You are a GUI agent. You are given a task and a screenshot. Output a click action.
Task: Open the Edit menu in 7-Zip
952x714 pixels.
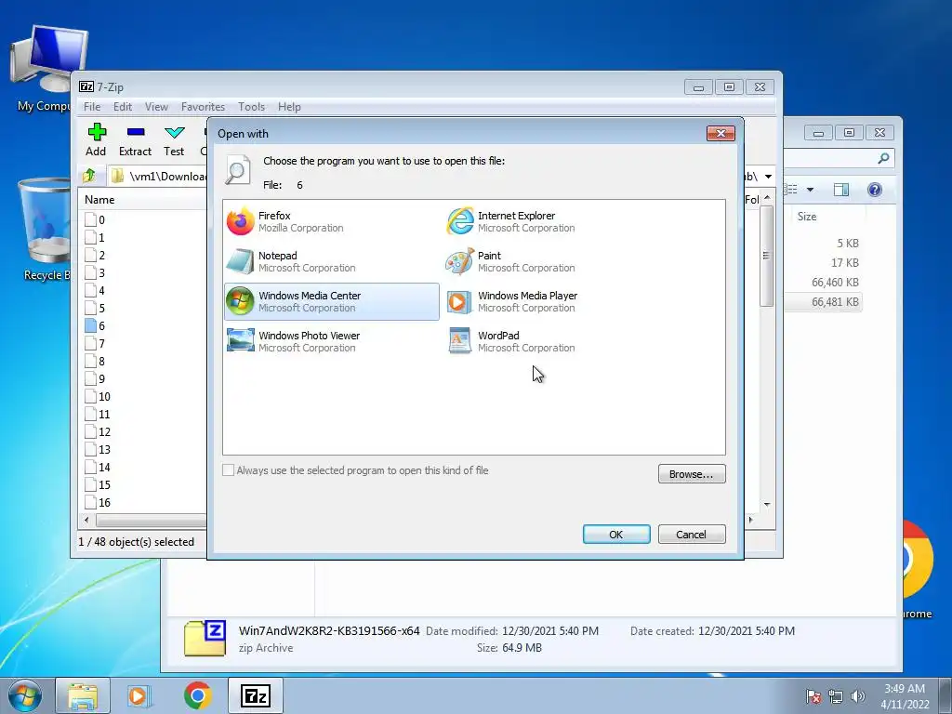122,107
